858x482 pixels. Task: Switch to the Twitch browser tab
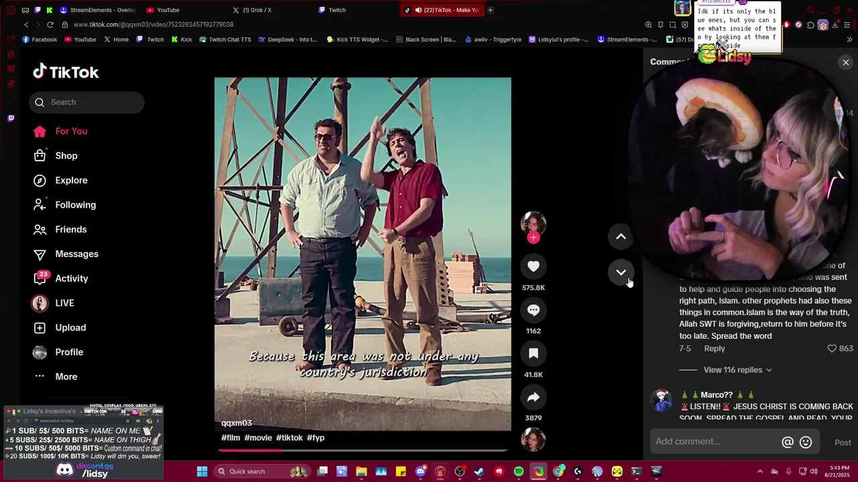click(x=332, y=10)
